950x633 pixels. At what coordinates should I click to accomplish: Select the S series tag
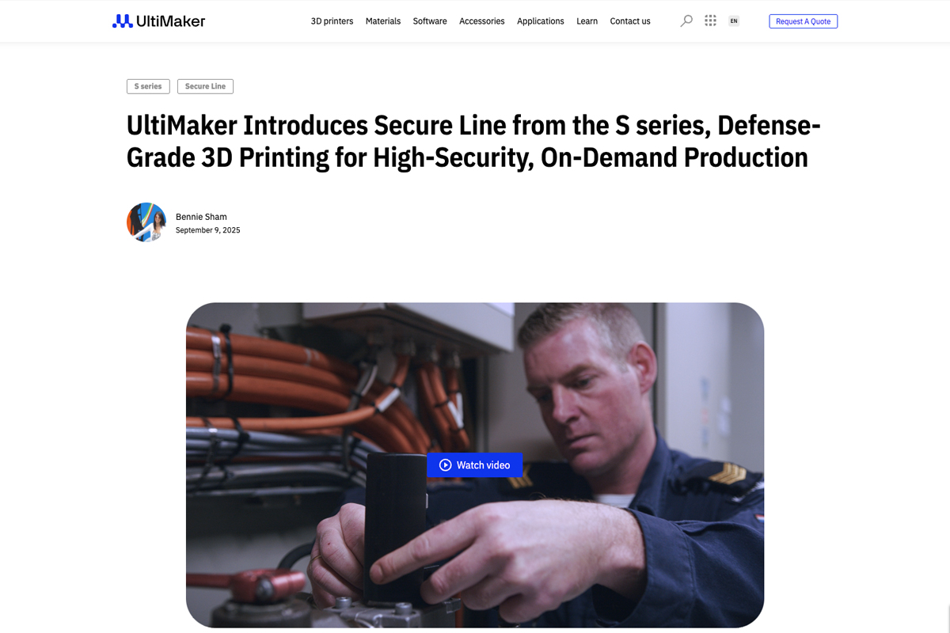coord(148,86)
